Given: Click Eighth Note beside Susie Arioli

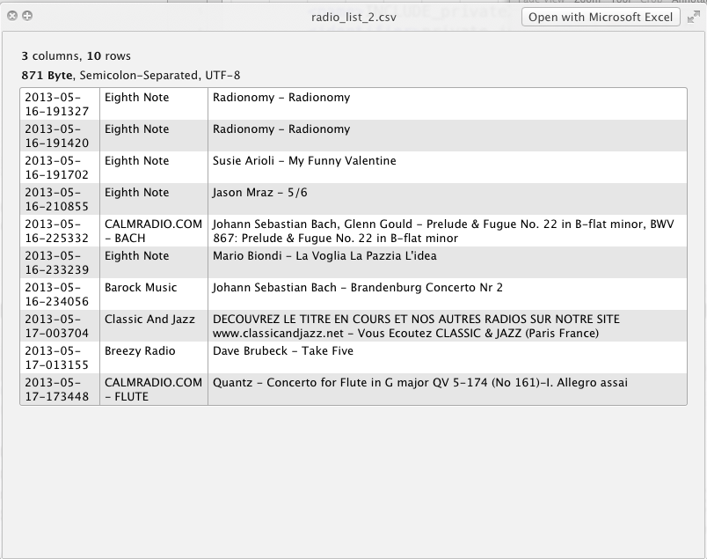Looking at the screenshot, I should point(154,167).
